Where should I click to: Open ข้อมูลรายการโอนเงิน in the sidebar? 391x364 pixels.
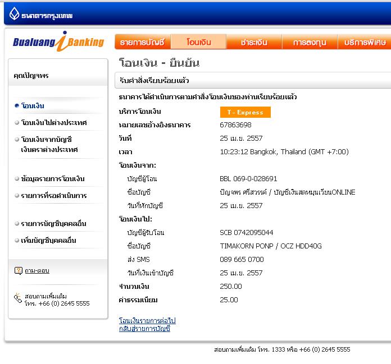[x=53, y=179]
